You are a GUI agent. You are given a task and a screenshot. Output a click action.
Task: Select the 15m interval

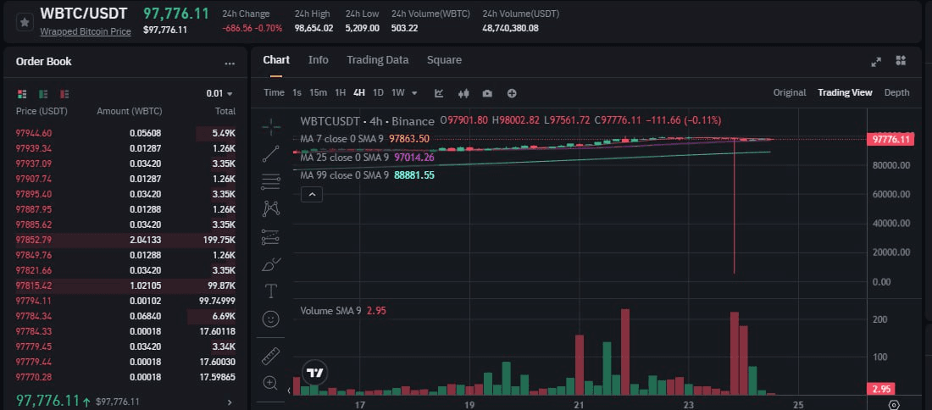tap(318, 92)
